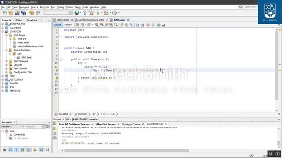Image resolution: width=282 pixels, height=158 pixels.
Task: Click the browser globe icon in toolbar
Action: [77, 13]
